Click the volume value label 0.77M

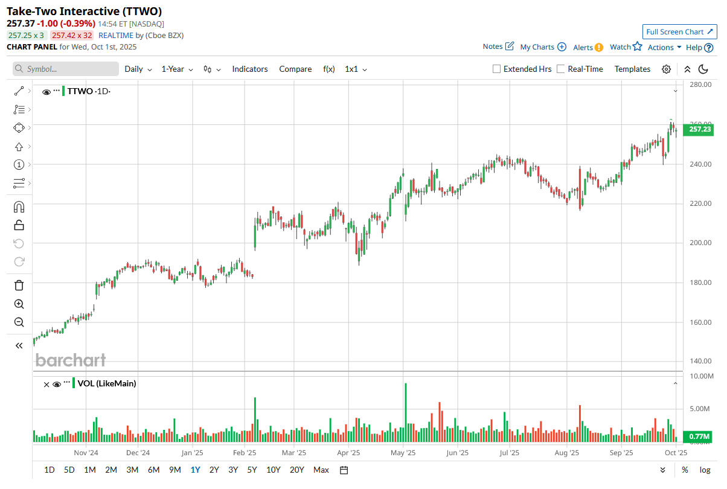pyautogui.click(x=699, y=436)
